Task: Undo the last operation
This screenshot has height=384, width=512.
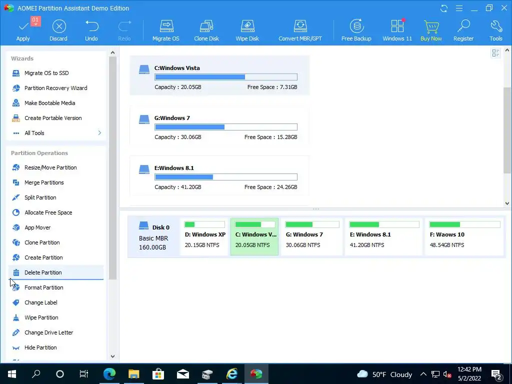Action: 91,30
